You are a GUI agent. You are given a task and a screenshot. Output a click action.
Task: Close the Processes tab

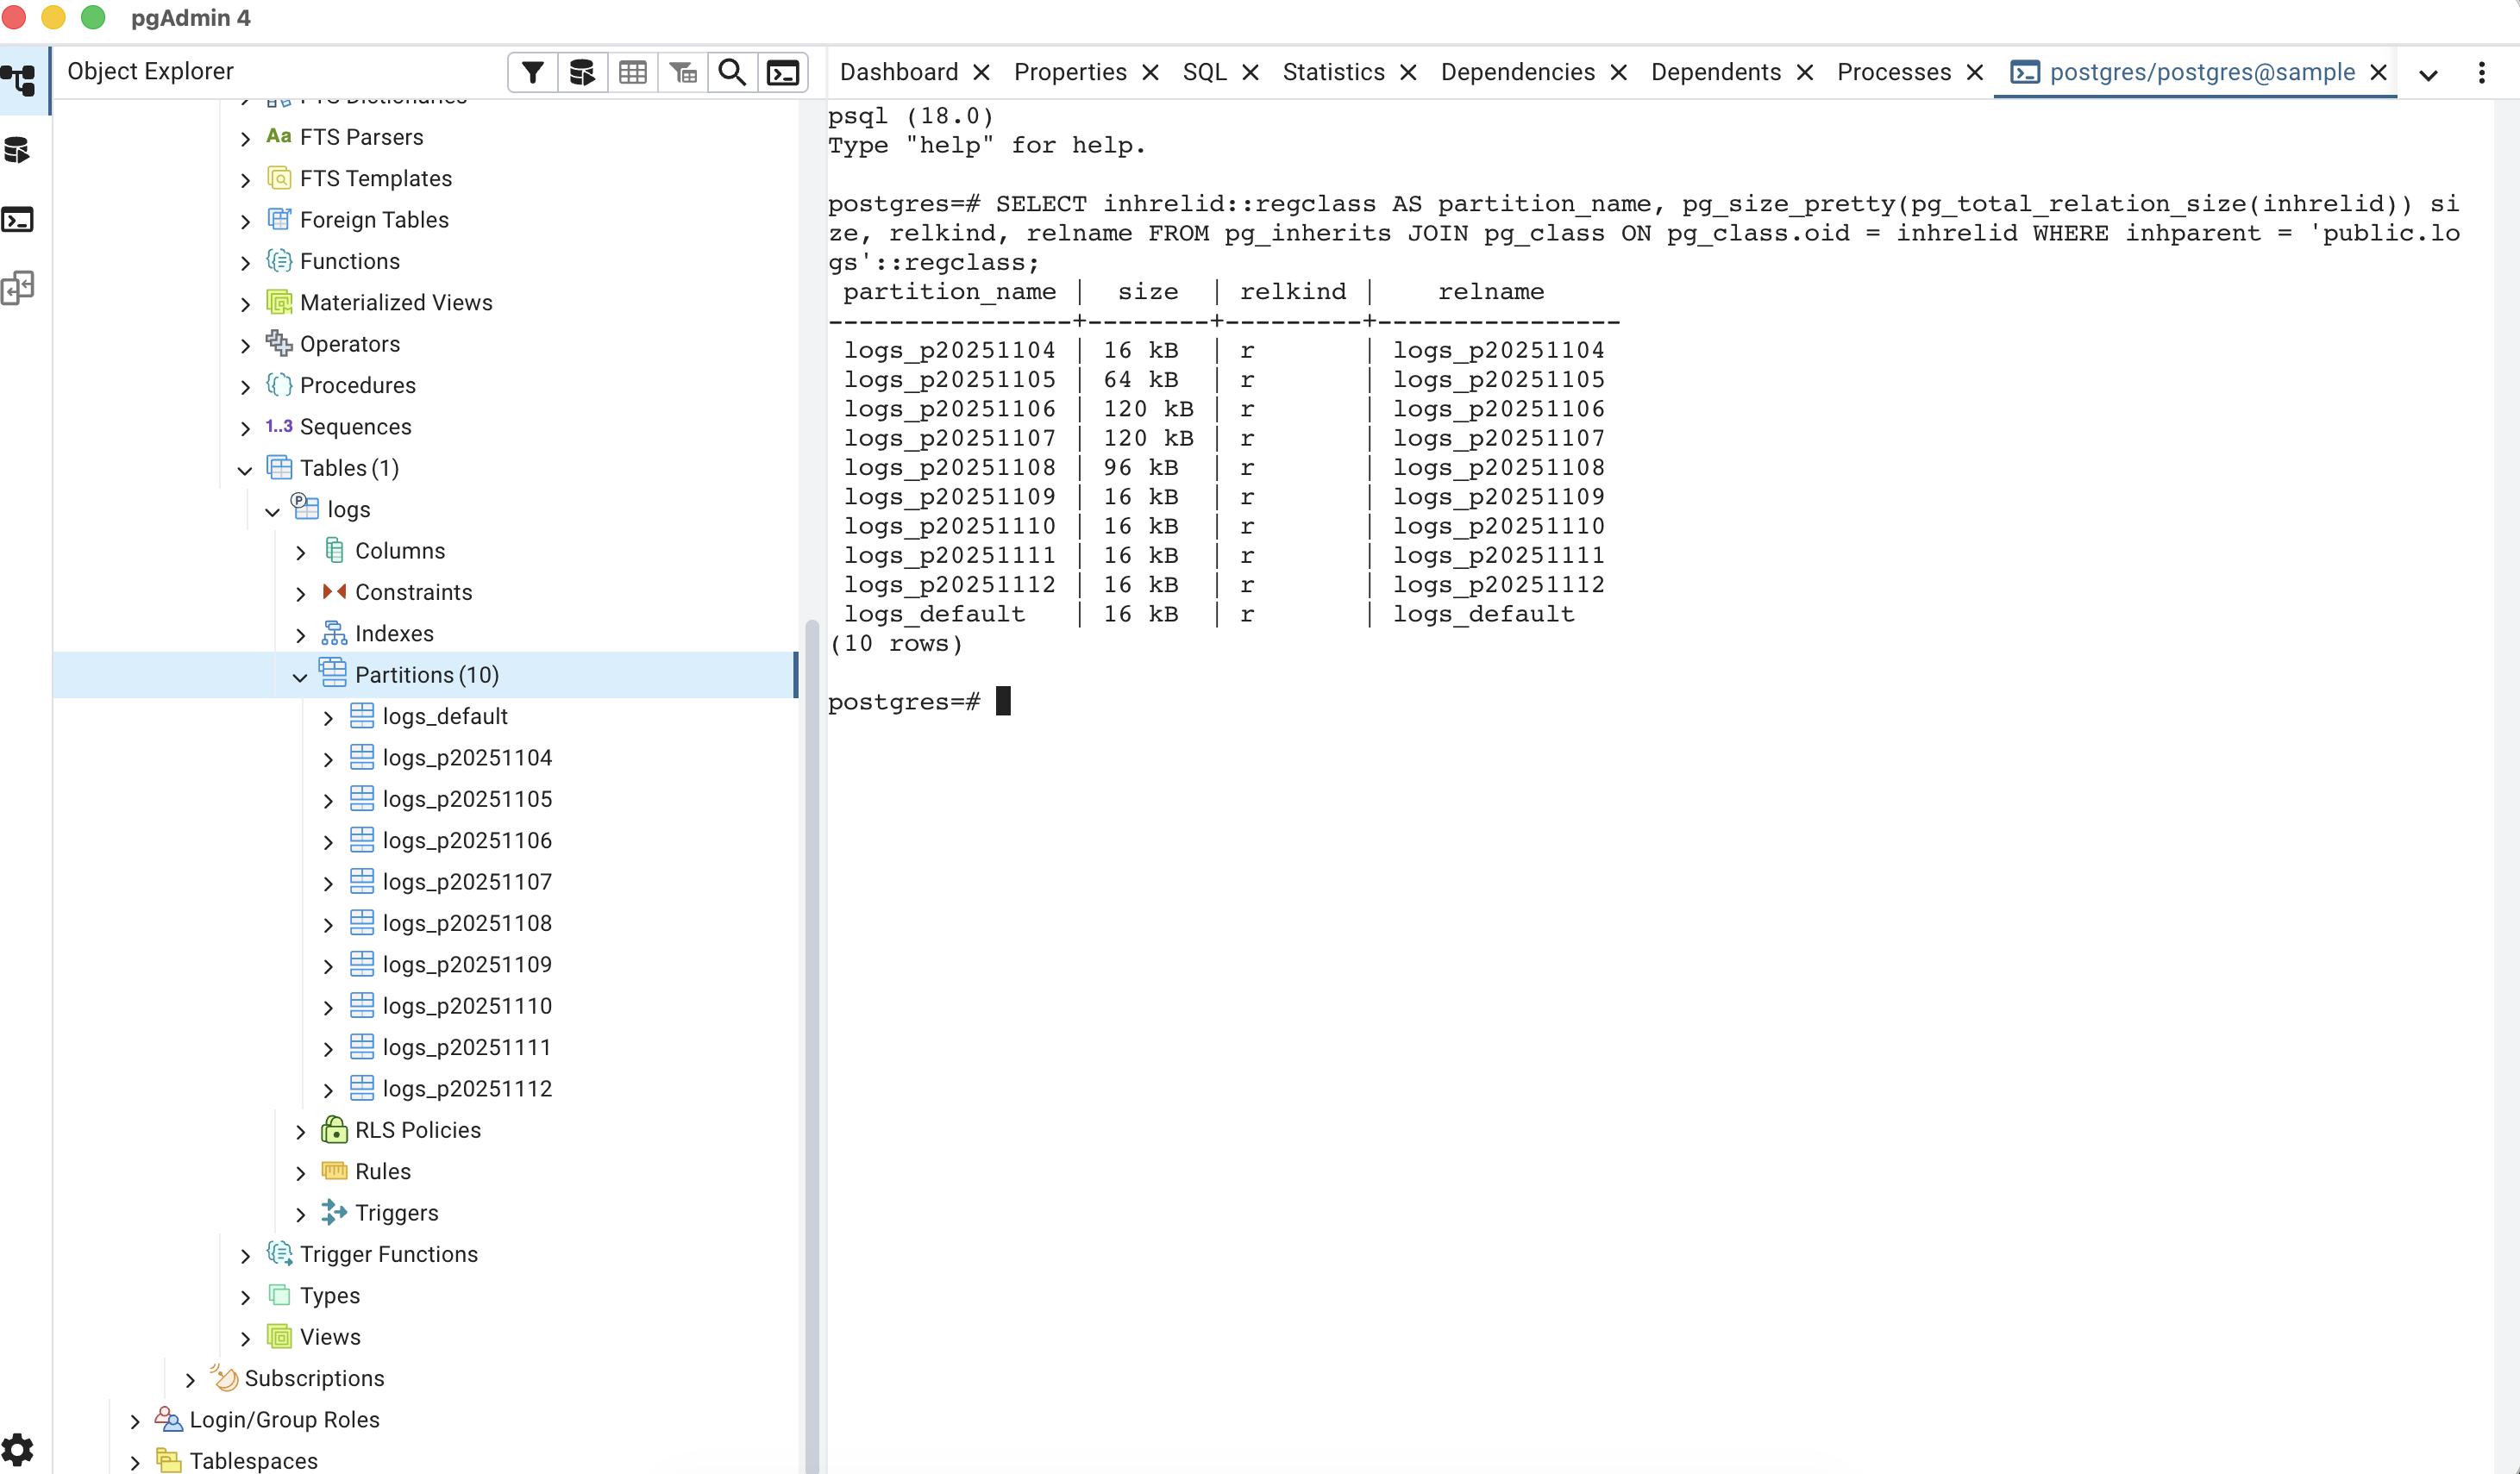1974,73
